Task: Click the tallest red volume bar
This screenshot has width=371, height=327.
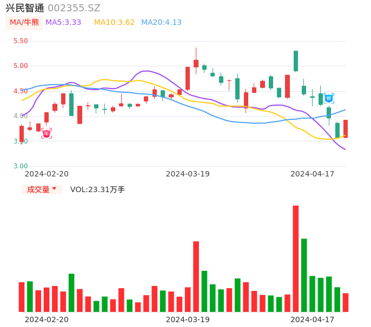Action: (x=296, y=258)
